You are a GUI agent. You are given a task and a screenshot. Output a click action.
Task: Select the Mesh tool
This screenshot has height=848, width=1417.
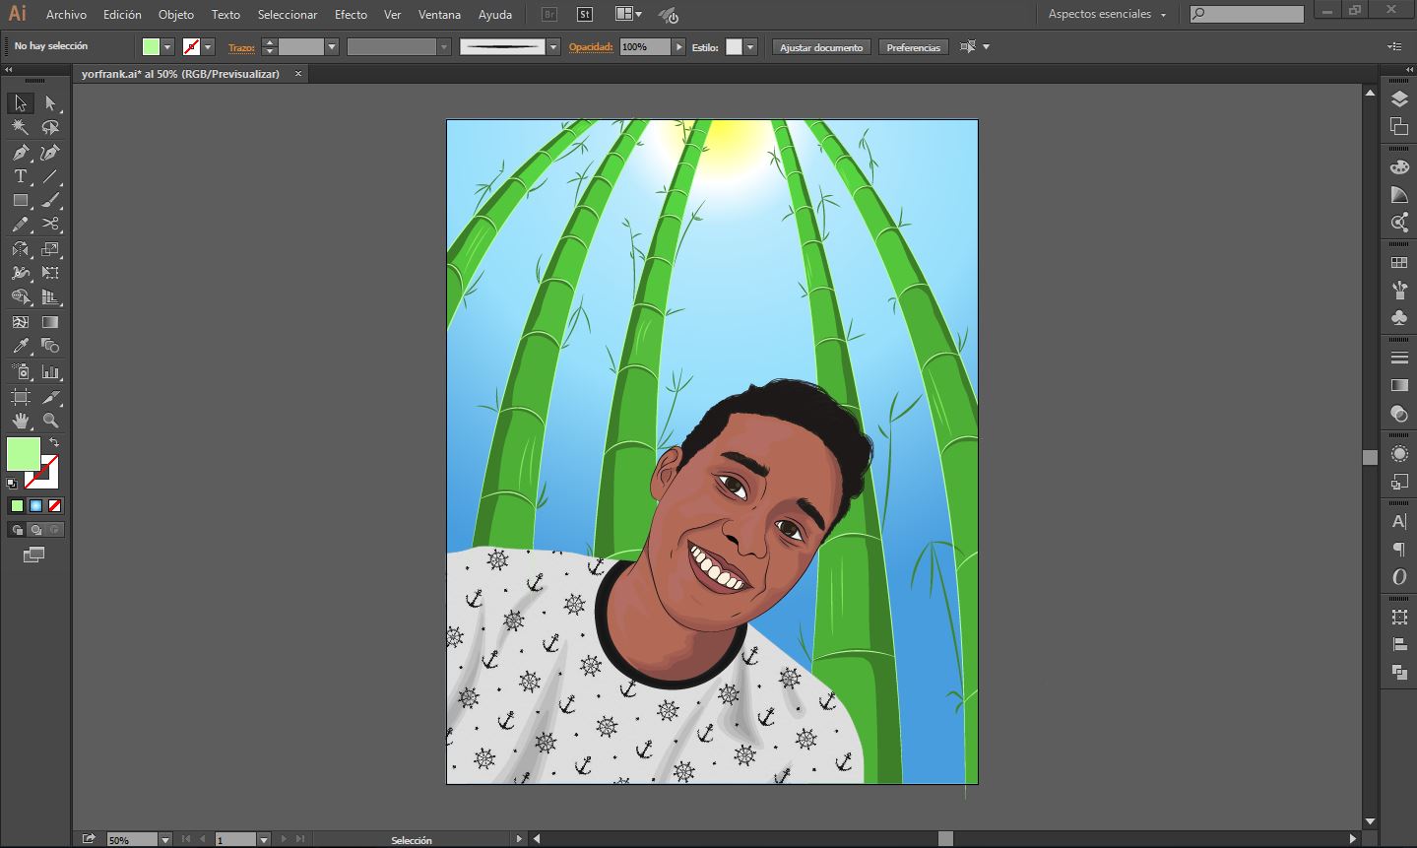(x=21, y=322)
